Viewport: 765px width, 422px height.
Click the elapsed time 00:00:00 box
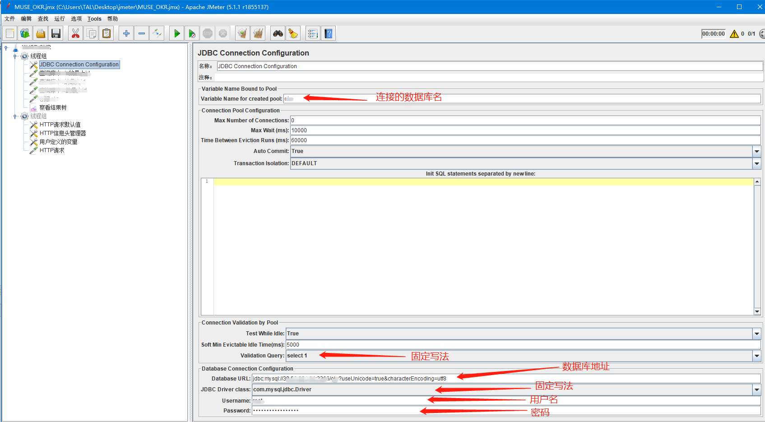714,34
